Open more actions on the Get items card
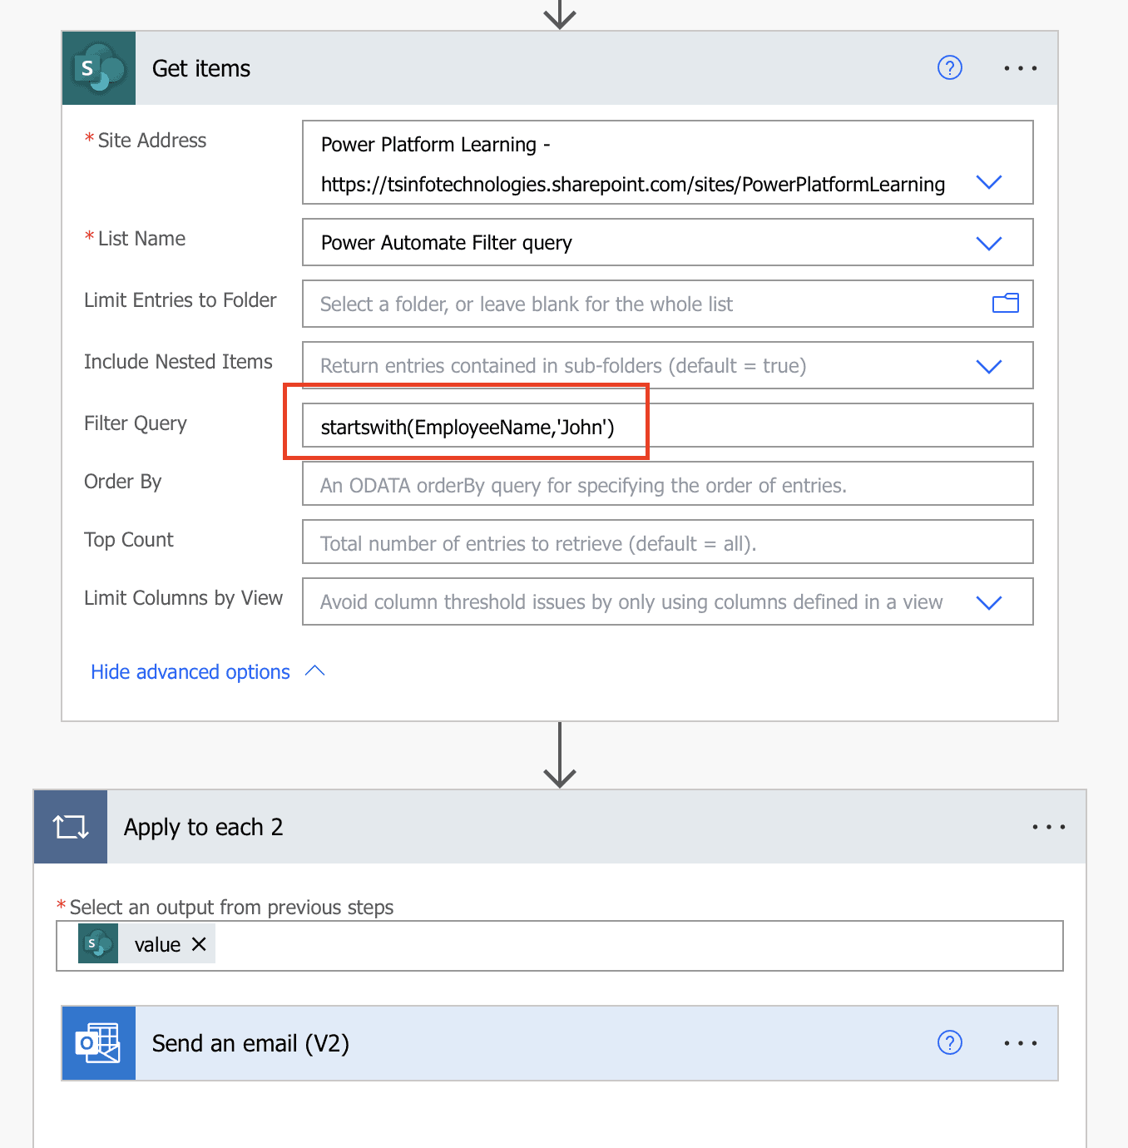 1020,68
